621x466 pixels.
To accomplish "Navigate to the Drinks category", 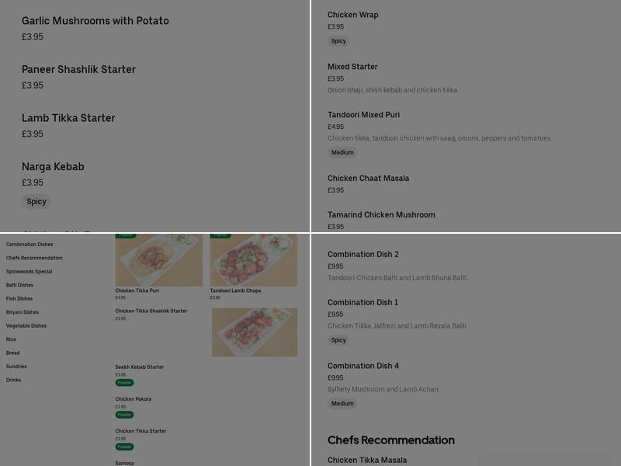I will [13, 380].
